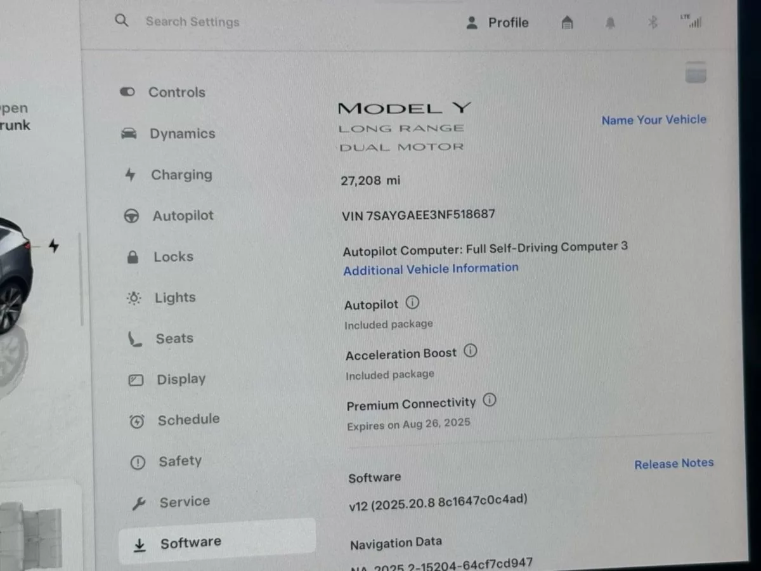
Task: Open the Profile button
Action: (x=497, y=23)
